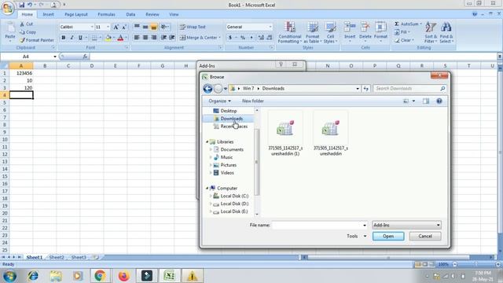Click Merge & Center
Image resolution: width=503 pixels, height=283 pixels.
[200, 38]
